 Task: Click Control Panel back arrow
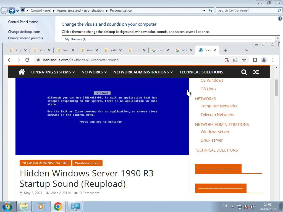coord(4,10)
